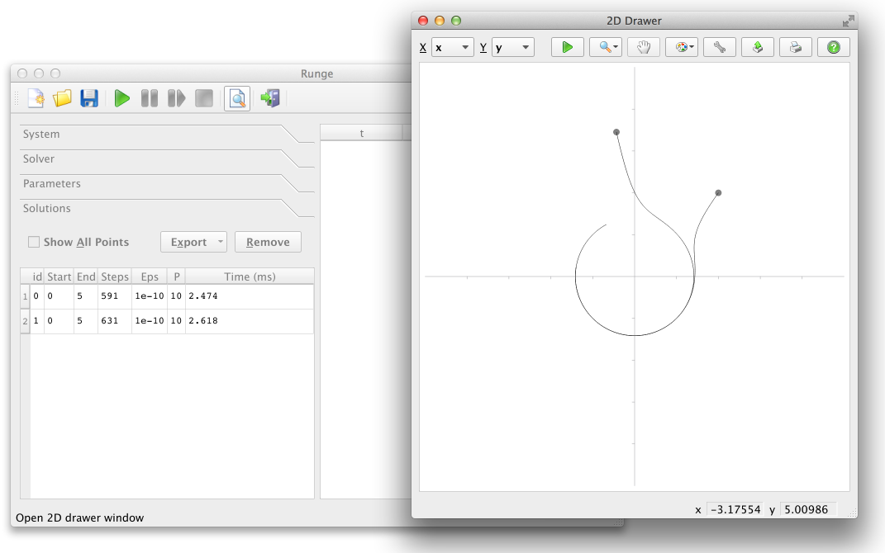Image resolution: width=885 pixels, height=553 pixels.
Task: Click the Eps column header
Action: [150, 276]
